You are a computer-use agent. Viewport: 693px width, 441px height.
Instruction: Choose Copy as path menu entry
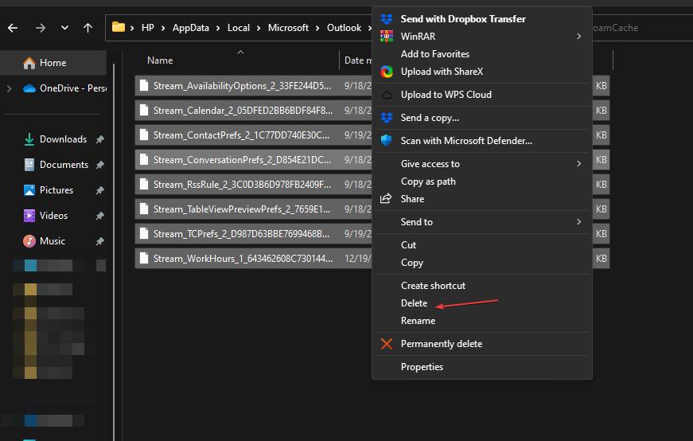pyautogui.click(x=428, y=181)
